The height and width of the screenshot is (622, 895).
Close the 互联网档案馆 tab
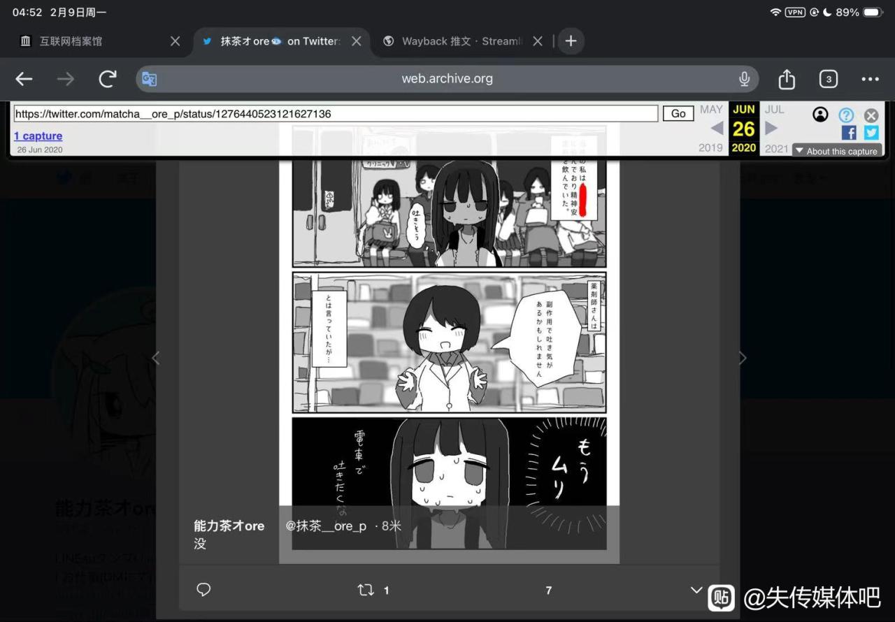[176, 41]
